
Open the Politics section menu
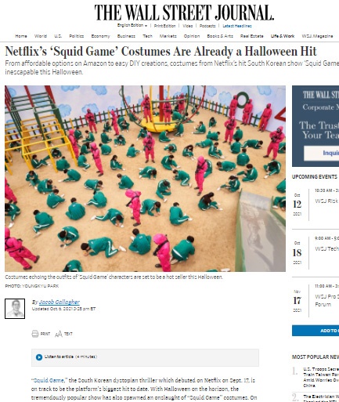77,36
